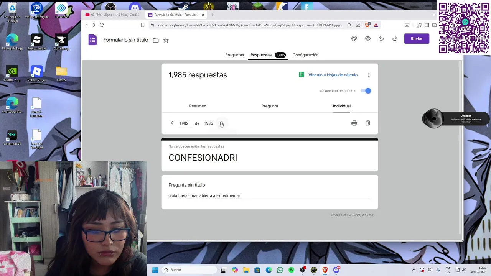This screenshot has width=491, height=276.
Task: Undo the last form change
Action: (x=381, y=39)
